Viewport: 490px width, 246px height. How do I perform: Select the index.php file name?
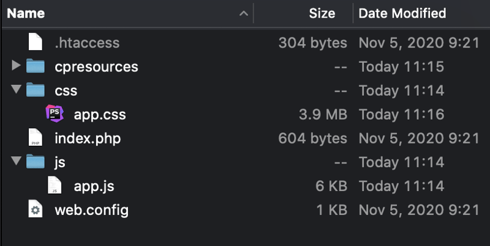coord(88,139)
